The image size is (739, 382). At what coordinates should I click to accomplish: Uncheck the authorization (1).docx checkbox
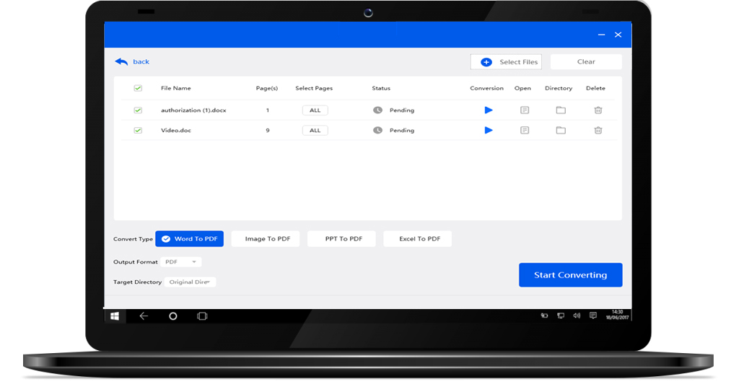[138, 110]
